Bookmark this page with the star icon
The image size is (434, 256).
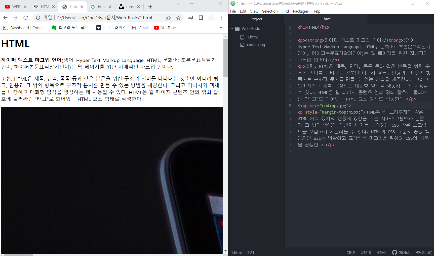click(178, 18)
